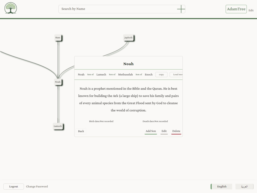Click the plus icon in search bar
This screenshot has width=257, height=193.
click(181, 9)
